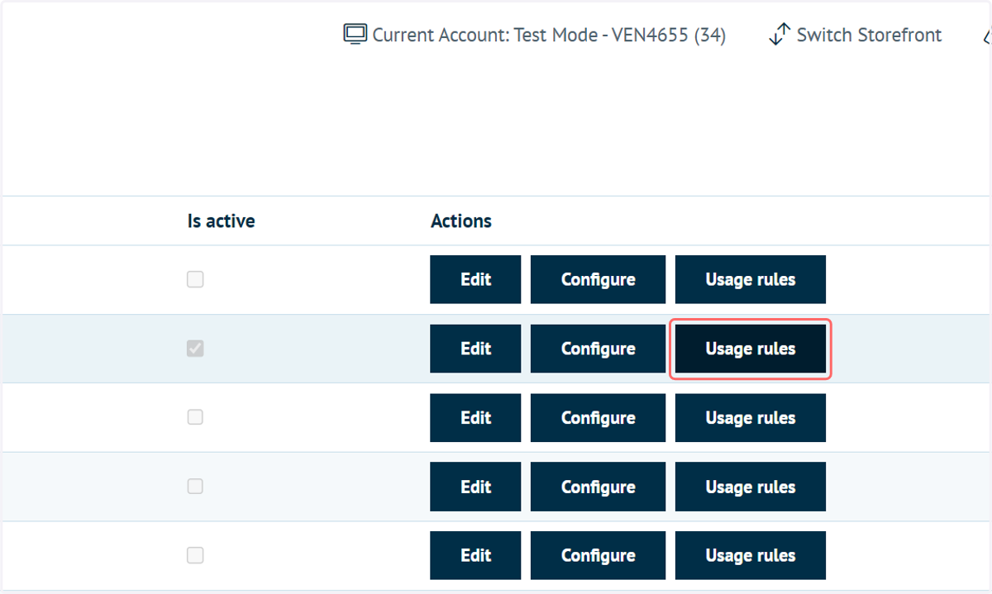The image size is (992, 594).
Task: Toggle the Is active checkbox in the fifth row
Action: (x=195, y=555)
